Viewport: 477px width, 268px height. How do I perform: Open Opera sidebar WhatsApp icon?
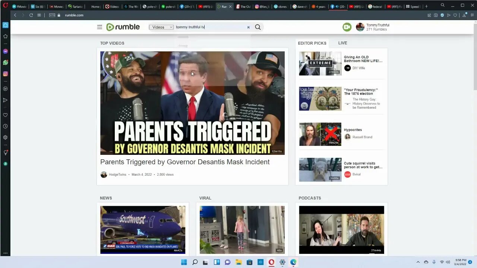tap(5, 63)
